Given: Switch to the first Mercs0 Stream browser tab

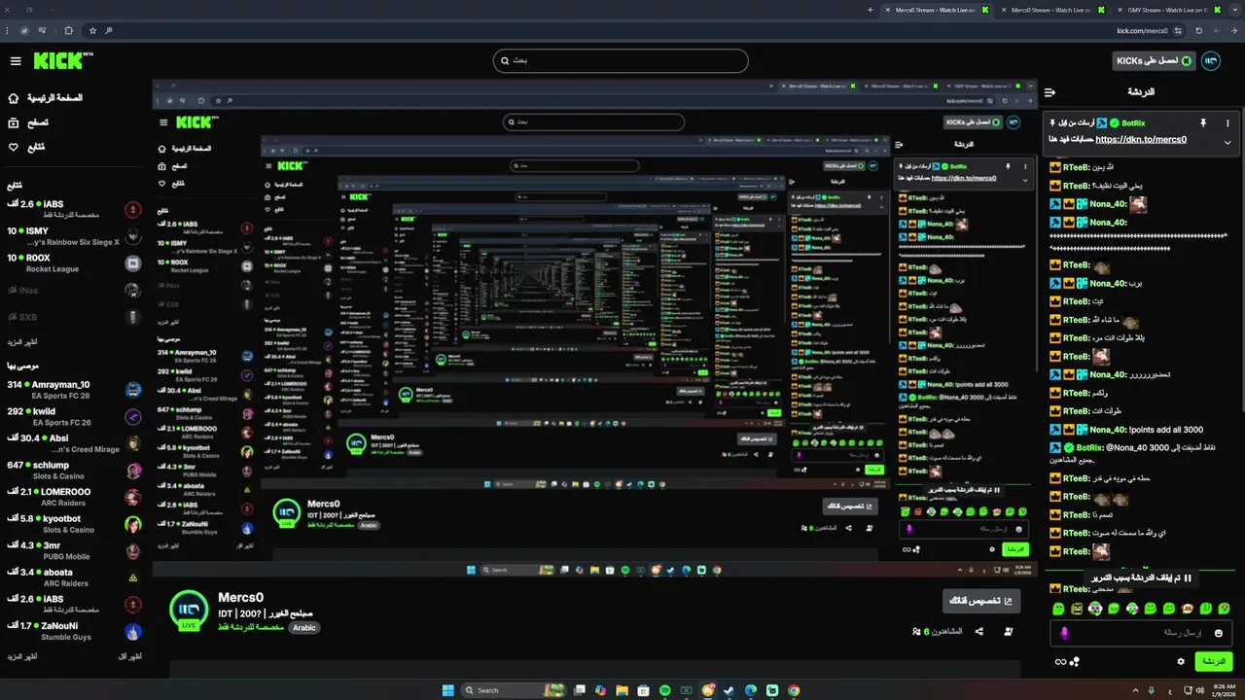Looking at the screenshot, I should pos(936,10).
